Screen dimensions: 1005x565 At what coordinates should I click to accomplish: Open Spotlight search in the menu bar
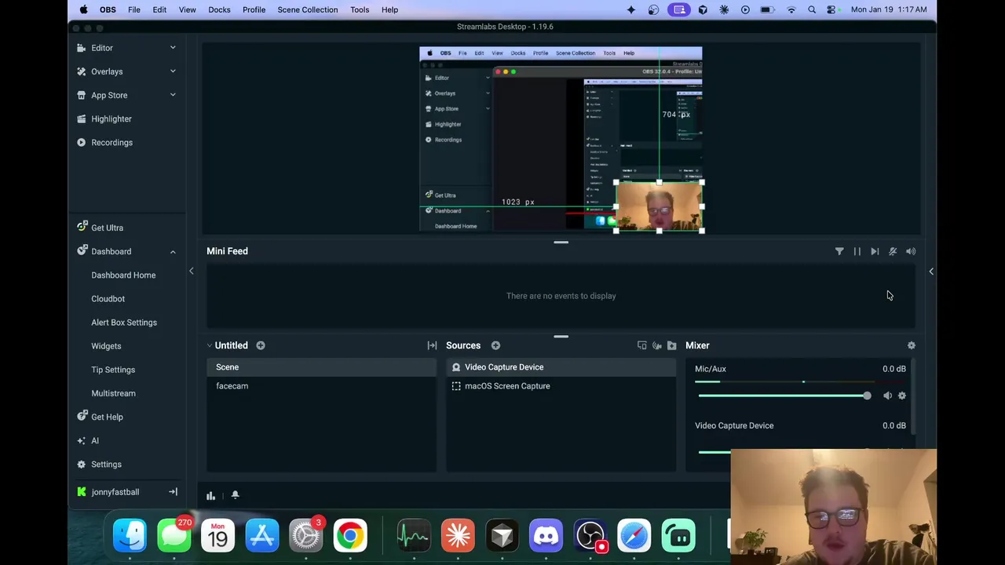pos(812,9)
